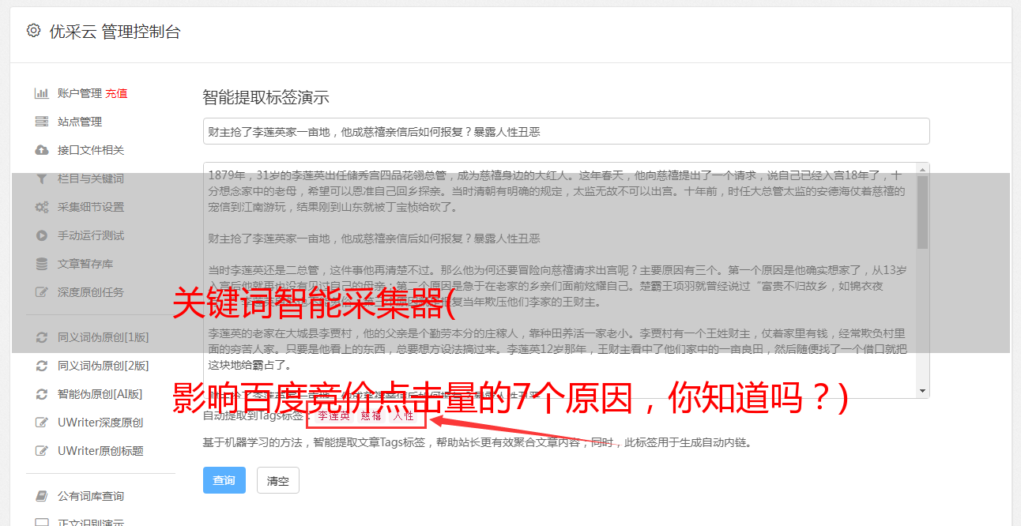The width and height of the screenshot is (1021, 526).
Task: Click the edit icon for UWriter原创标题
Action: [x=42, y=451]
